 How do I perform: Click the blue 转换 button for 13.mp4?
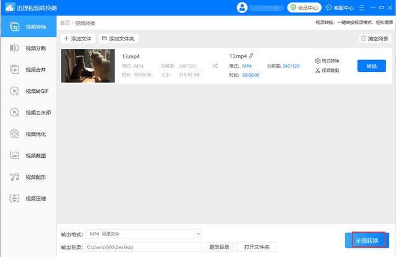coord(371,66)
